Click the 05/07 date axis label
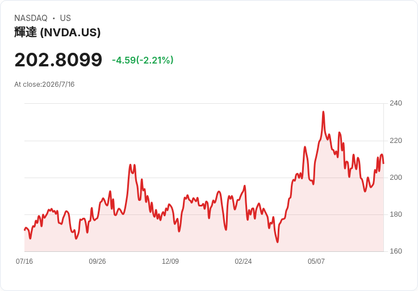418x291 pixels. 316,262
